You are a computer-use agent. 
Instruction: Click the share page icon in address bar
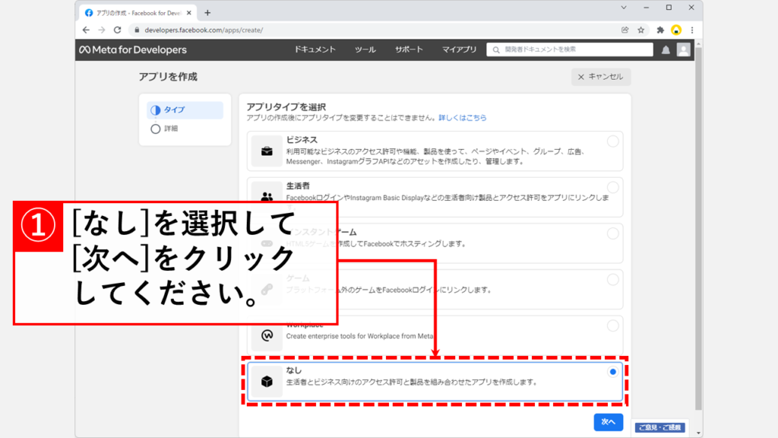[x=625, y=30]
